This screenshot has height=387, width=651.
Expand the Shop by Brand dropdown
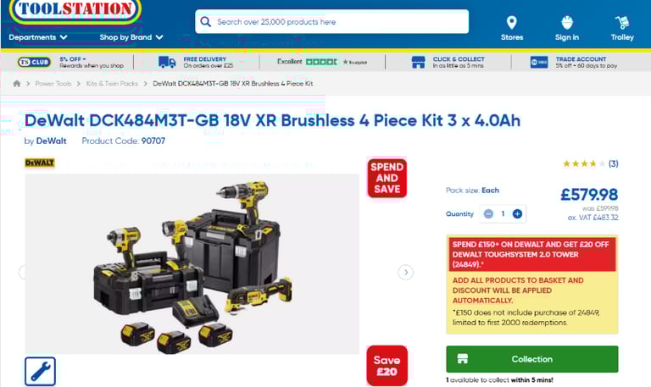(131, 37)
